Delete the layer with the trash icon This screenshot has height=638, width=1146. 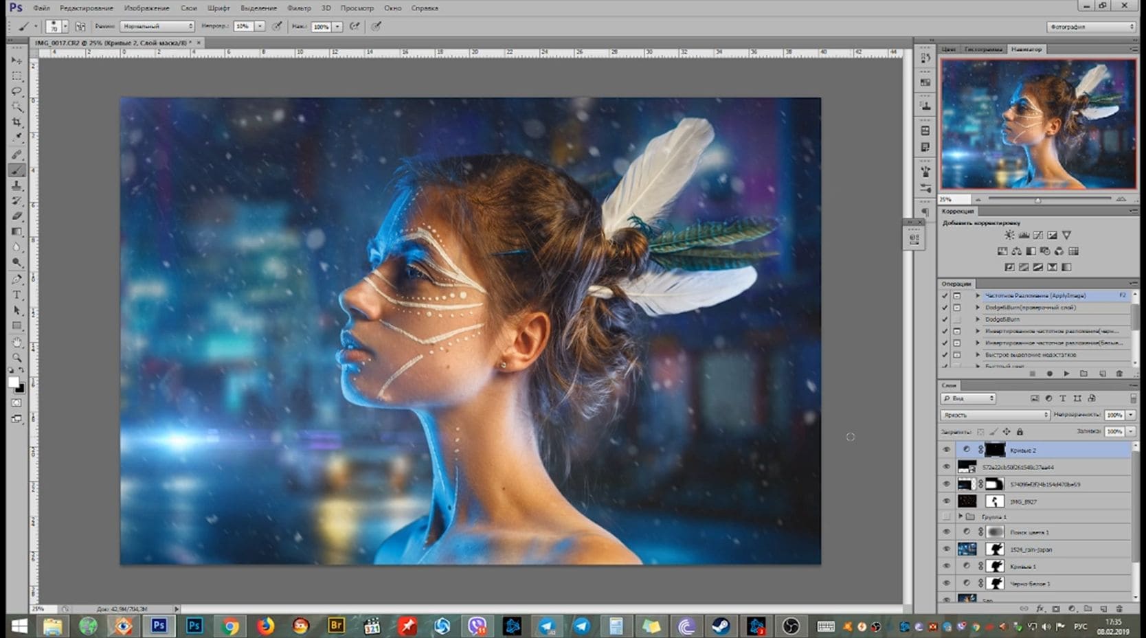coord(1119,608)
